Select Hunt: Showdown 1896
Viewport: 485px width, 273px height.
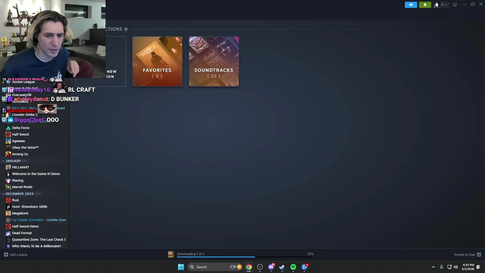[x=29, y=207]
